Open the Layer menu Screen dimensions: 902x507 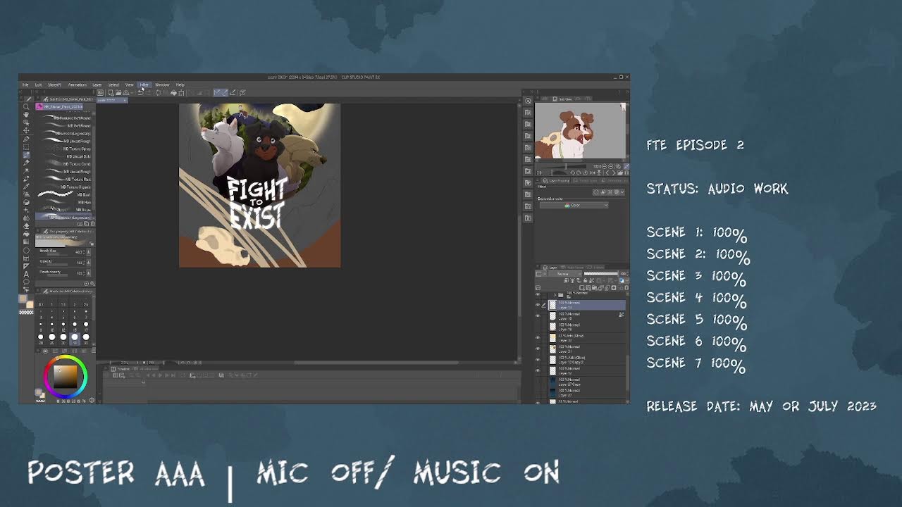(97, 84)
